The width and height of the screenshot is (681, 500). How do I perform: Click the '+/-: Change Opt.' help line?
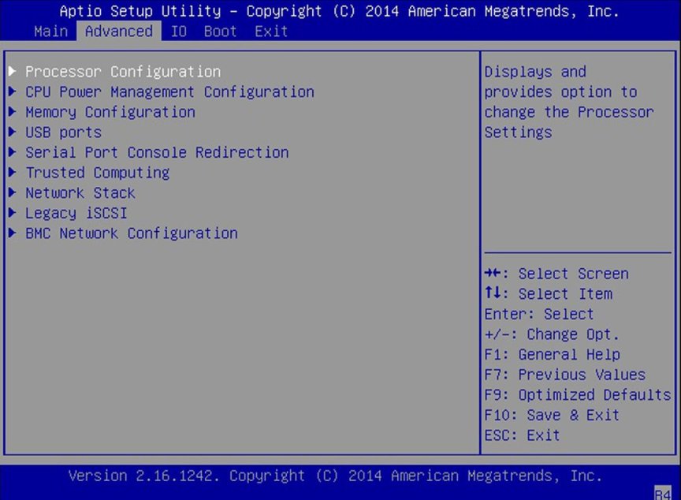click(x=552, y=334)
